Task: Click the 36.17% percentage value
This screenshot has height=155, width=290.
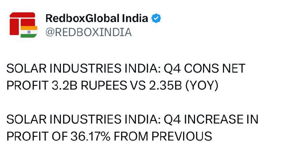Action: 90,136
